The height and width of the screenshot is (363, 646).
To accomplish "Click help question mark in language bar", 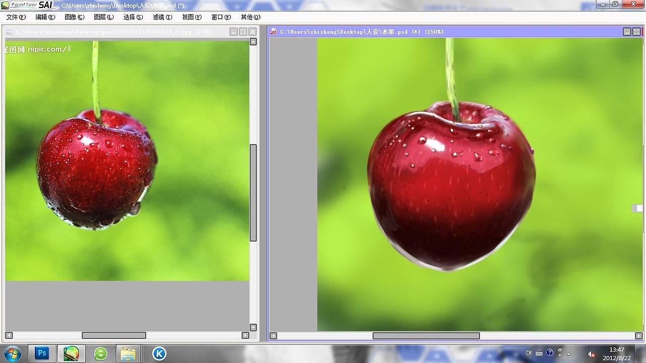I will (x=550, y=353).
